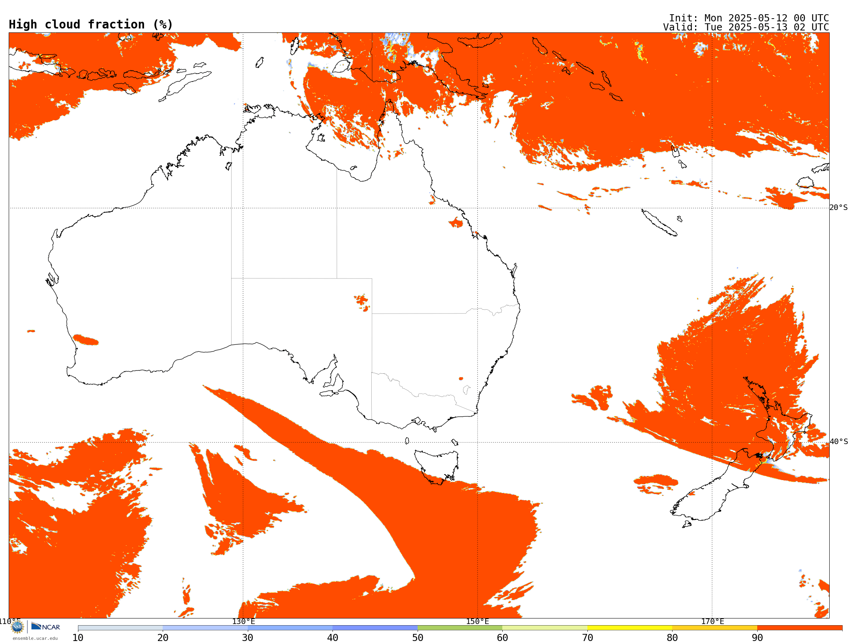
Task: Click the colorbar label '70'
Action: coord(587,638)
